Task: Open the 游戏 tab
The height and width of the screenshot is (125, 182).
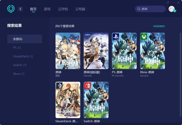Action: pyautogui.click(x=47, y=9)
